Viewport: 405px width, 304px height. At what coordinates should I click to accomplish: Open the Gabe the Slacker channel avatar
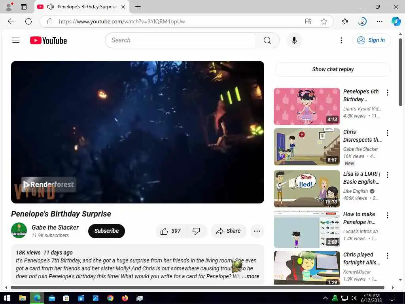coord(19,230)
